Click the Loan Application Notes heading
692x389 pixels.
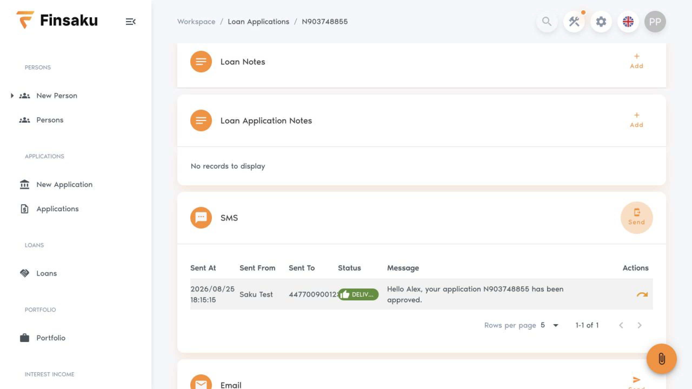(x=266, y=120)
